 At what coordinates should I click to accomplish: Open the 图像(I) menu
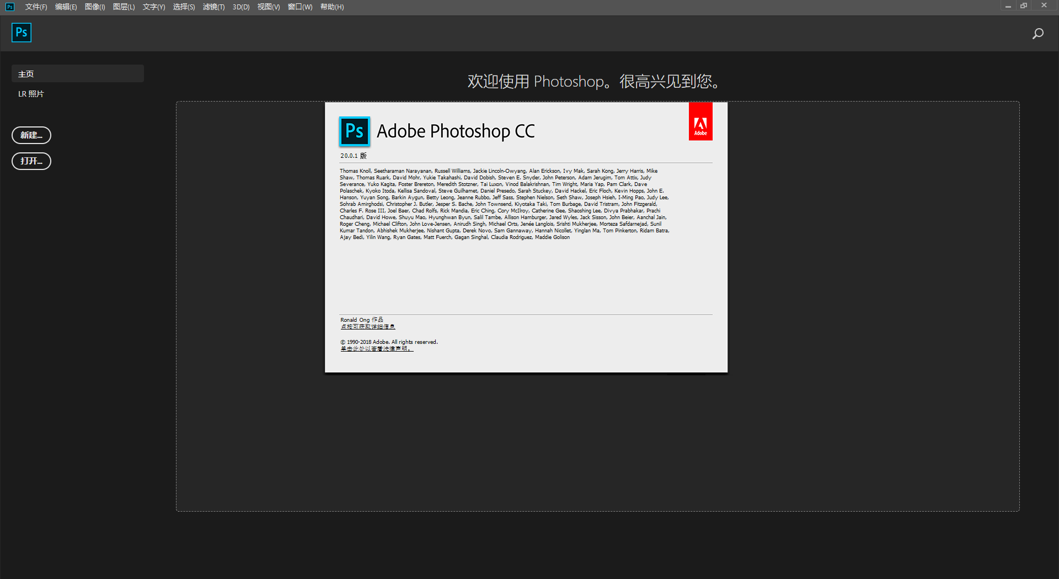[x=95, y=7]
